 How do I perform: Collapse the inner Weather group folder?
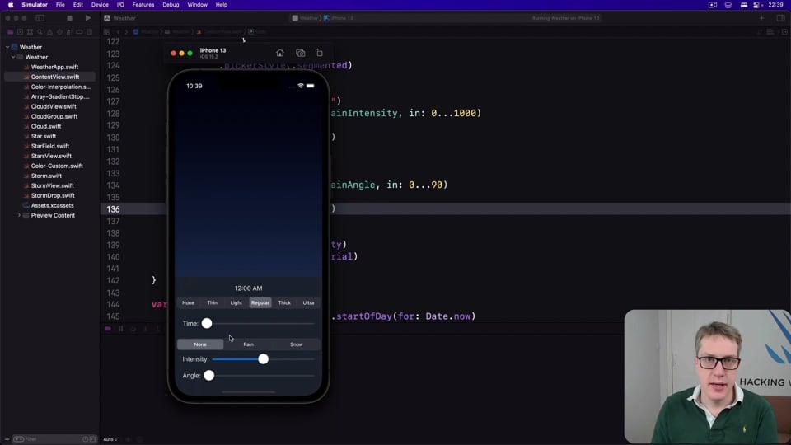(x=13, y=57)
